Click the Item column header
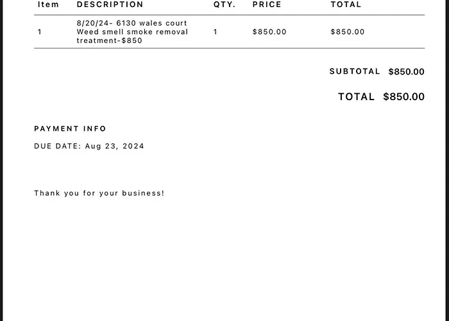Viewport: 449px width, 321px height. click(48, 4)
